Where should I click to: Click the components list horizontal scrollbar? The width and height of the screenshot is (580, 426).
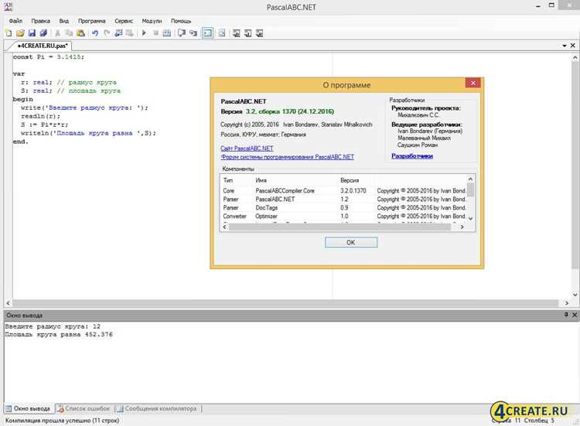click(339, 227)
